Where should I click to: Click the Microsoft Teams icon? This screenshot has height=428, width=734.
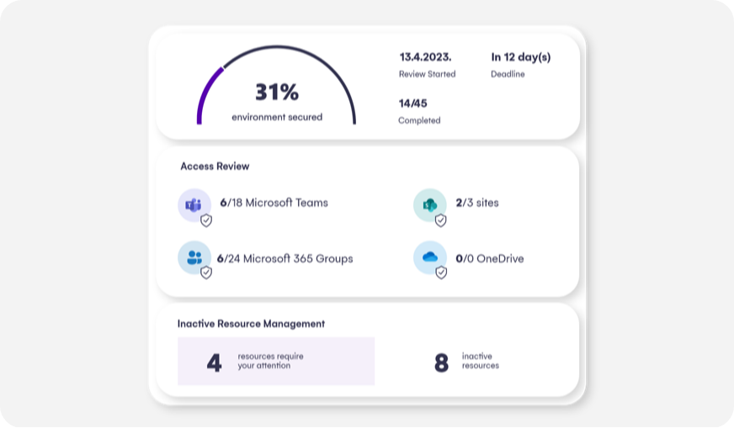tap(194, 205)
